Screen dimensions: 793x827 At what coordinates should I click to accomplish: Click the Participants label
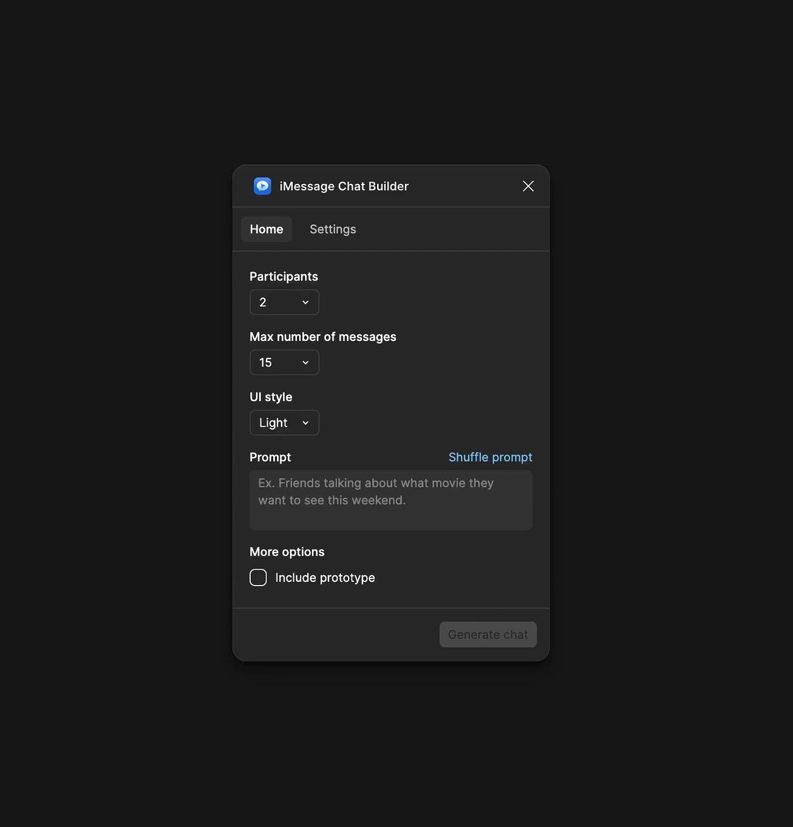(284, 277)
